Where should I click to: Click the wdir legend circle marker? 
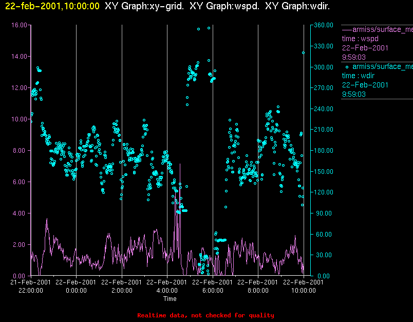tap(347, 67)
